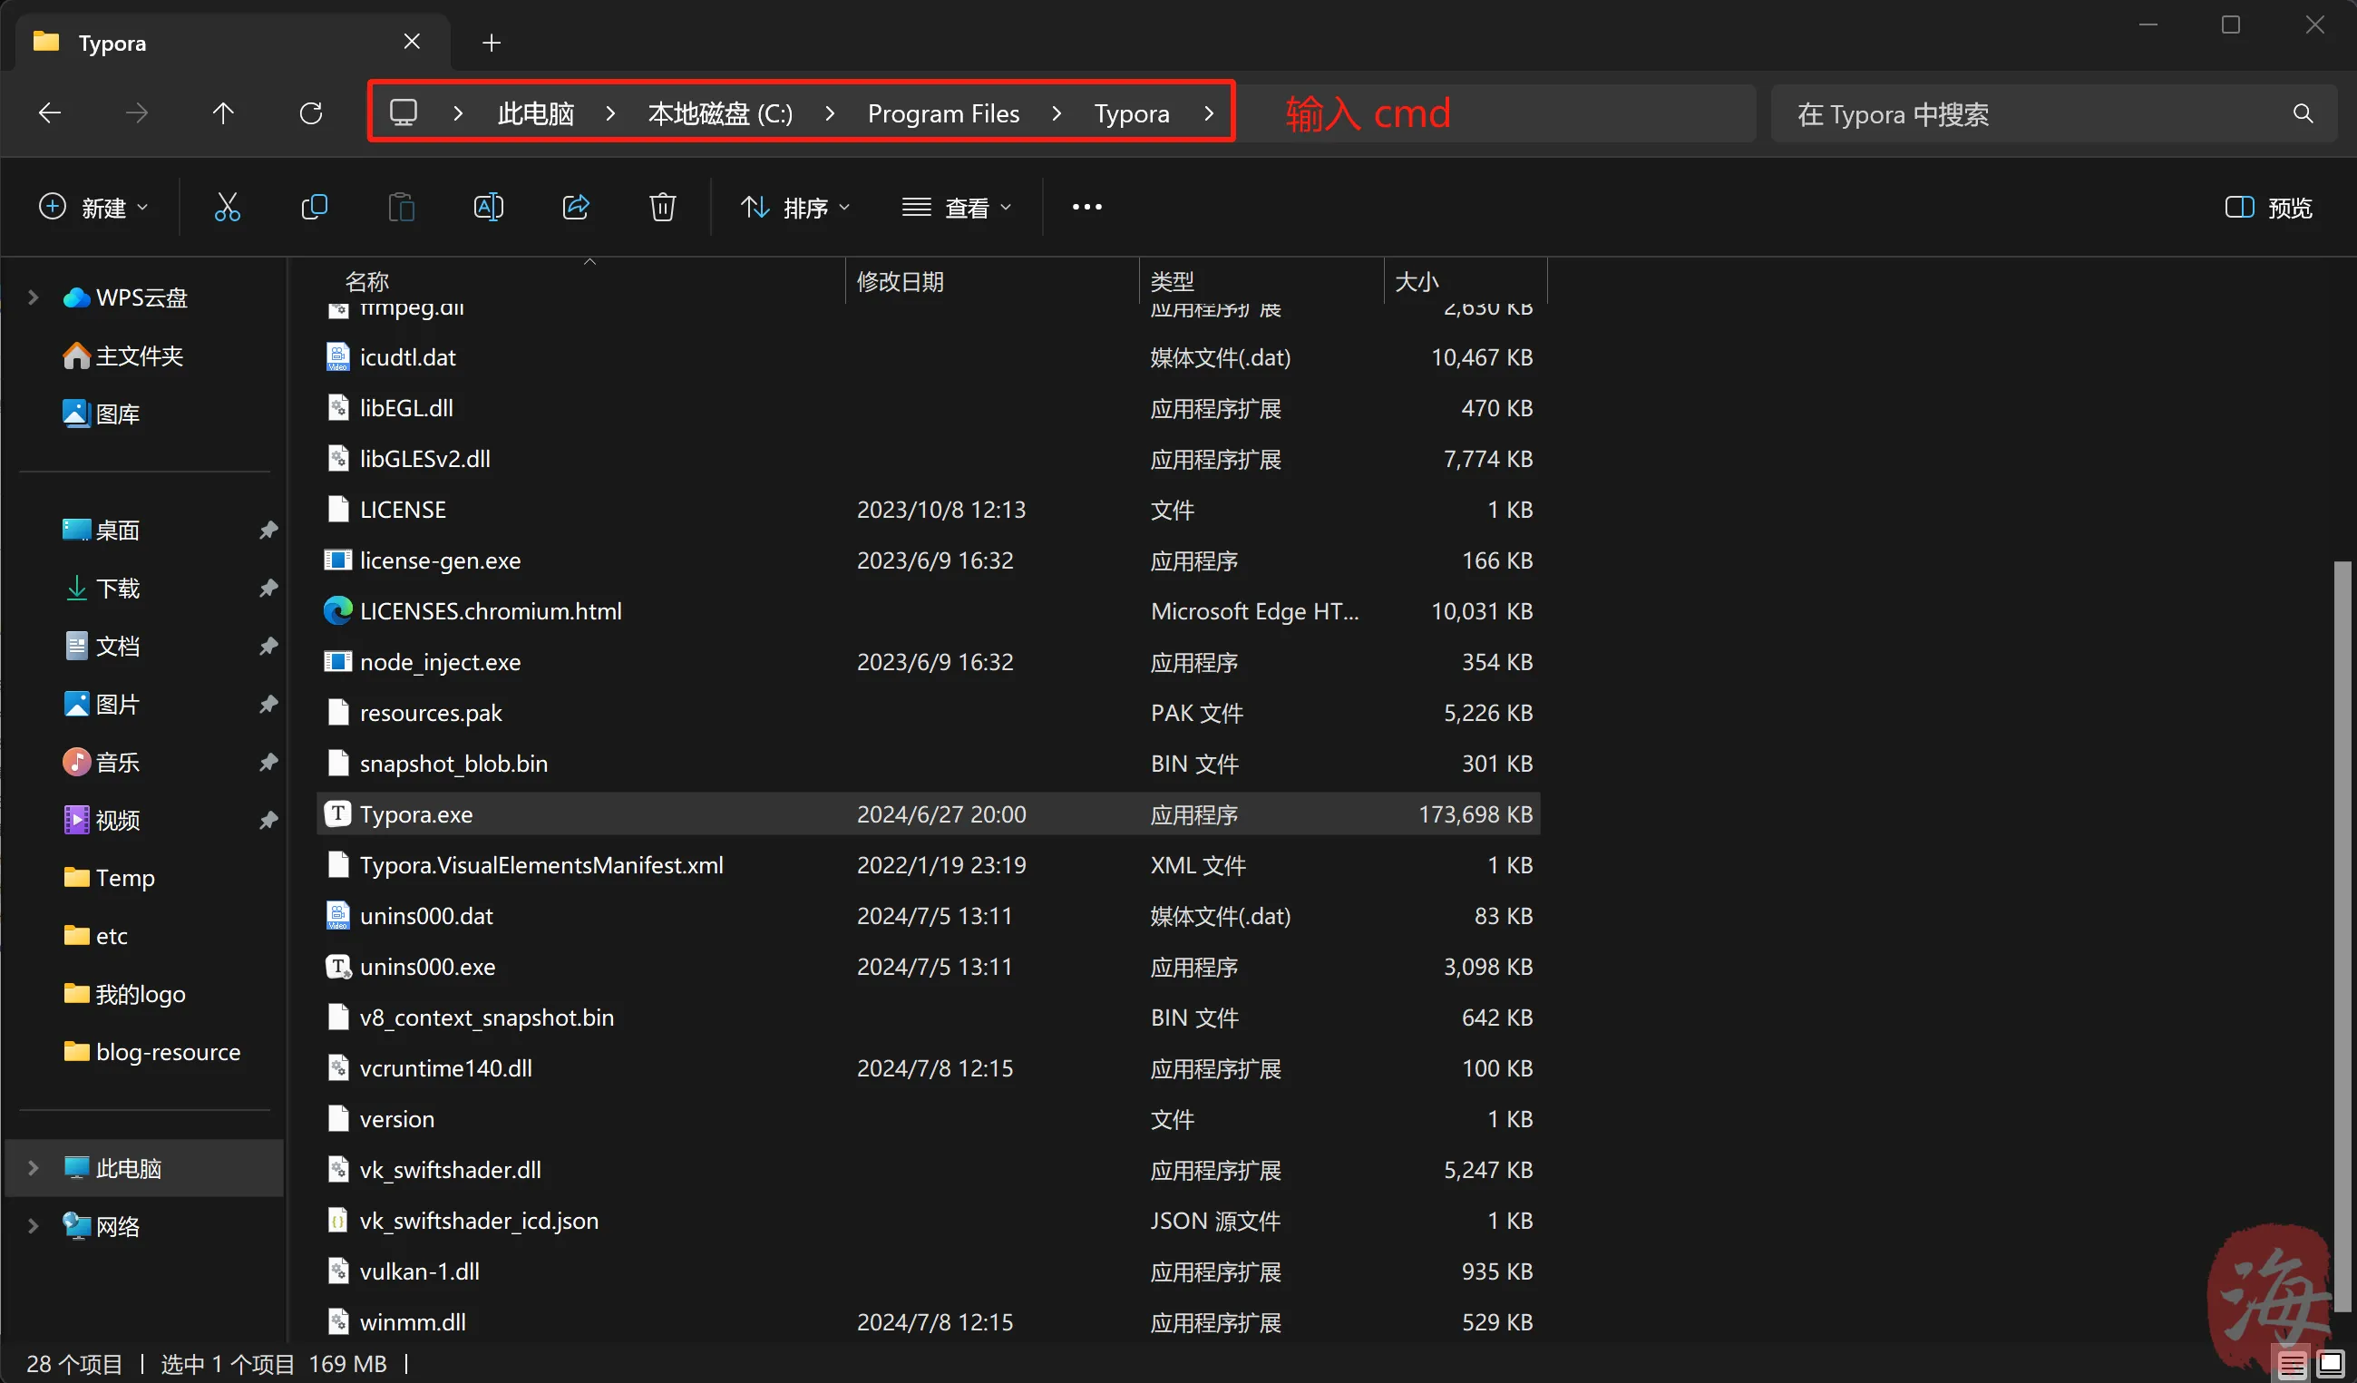2357x1383 pixels.
Task: Switch to large thumbnails view in status bar
Action: [x=2330, y=1365]
